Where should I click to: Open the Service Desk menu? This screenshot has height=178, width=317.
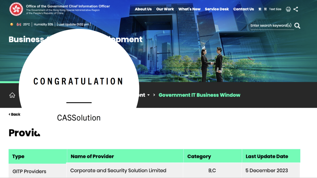click(217, 9)
